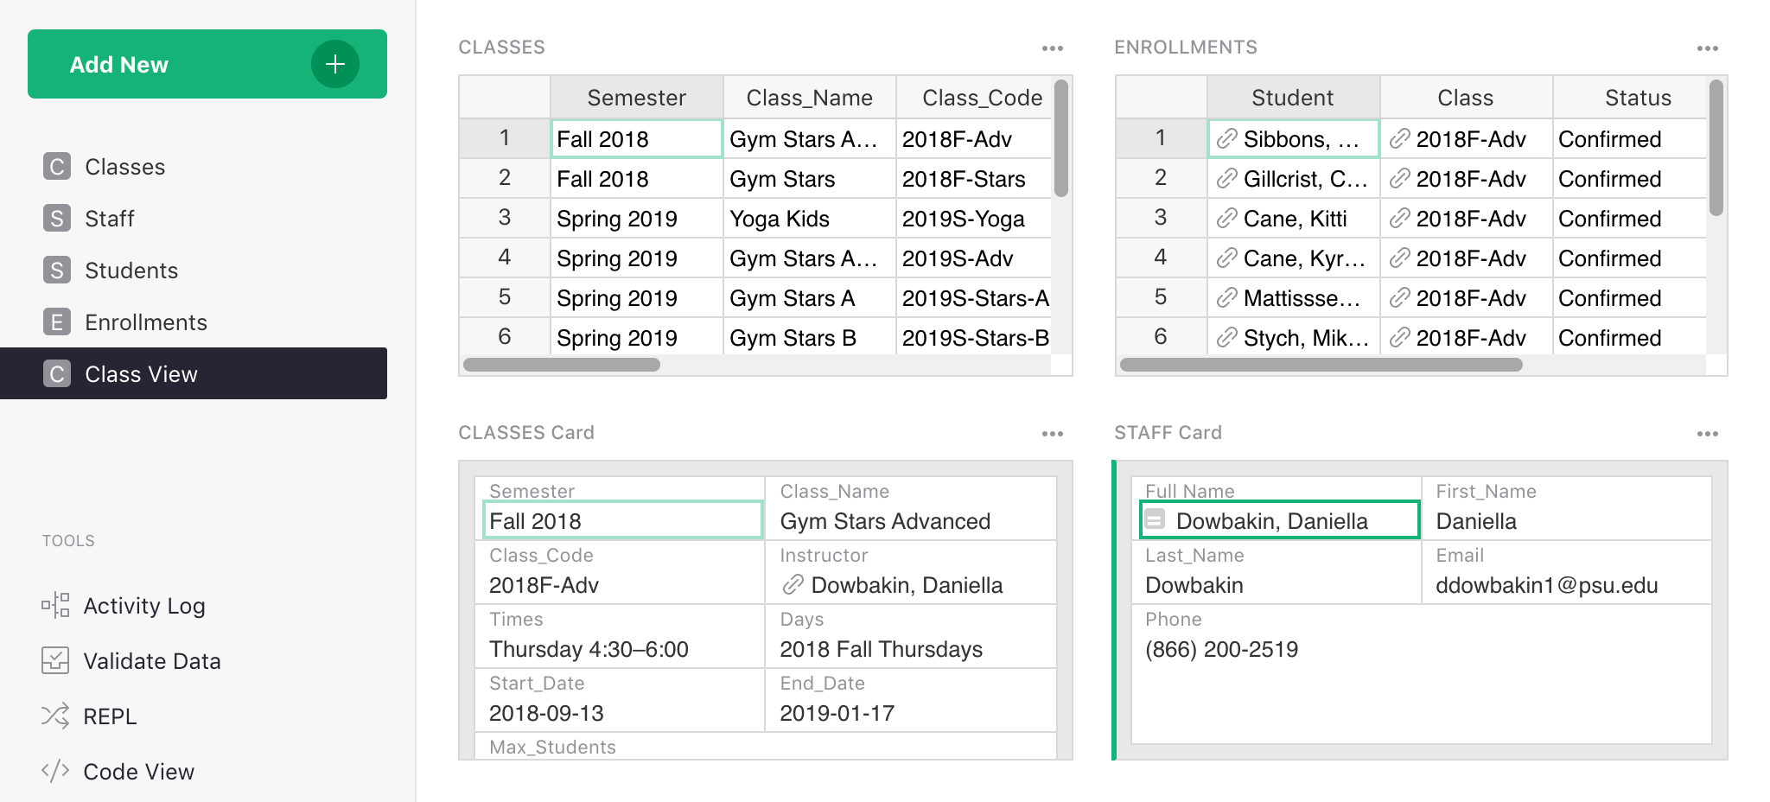Go to the Students page
The height and width of the screenshot is (802, 1770).
click(x=131, y=271)
